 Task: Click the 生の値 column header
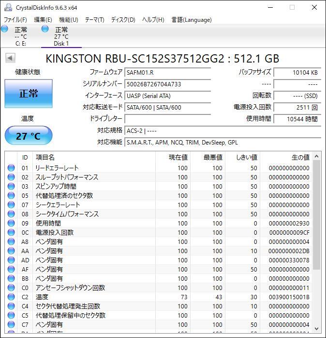[300, 157]
